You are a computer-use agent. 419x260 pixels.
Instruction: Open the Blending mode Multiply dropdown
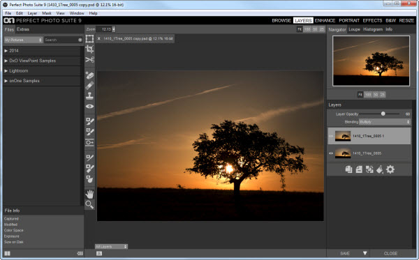tap(385, 122)
